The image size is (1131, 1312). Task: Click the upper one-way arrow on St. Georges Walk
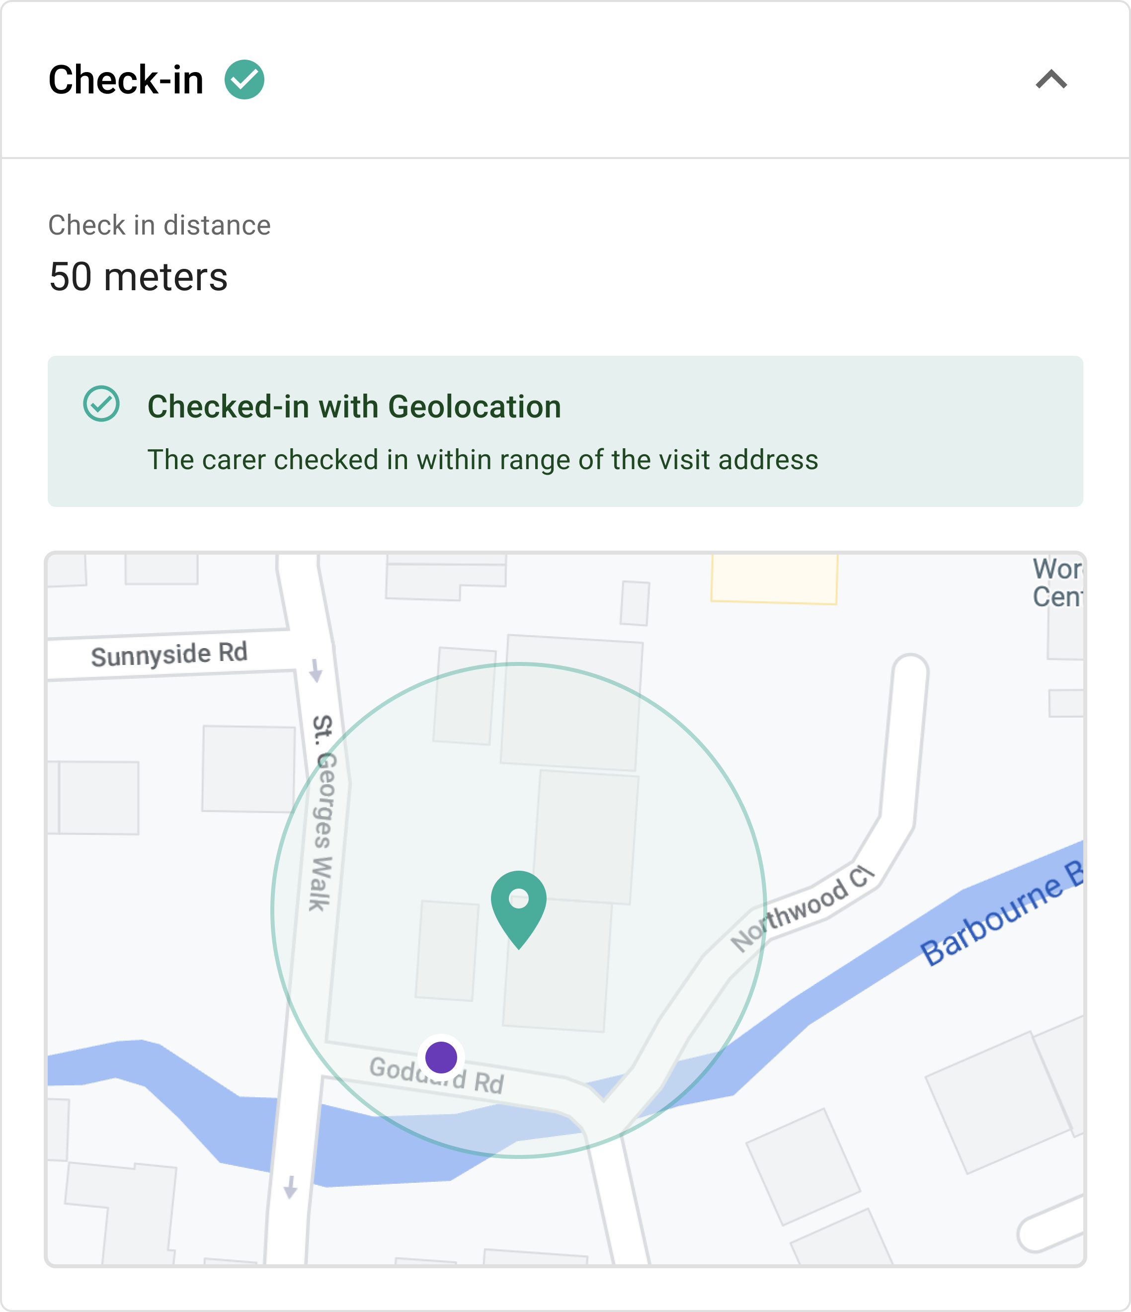(x=316, y=670)
